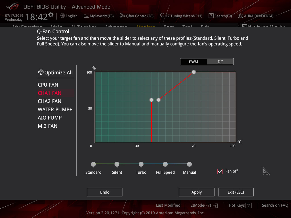
Task: Enable the Fan off checkbox
Action: [220, 171]
